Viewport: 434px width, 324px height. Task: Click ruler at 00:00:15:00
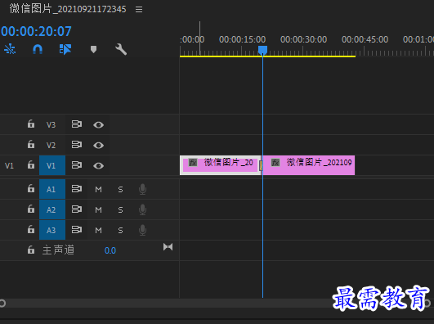242,39
